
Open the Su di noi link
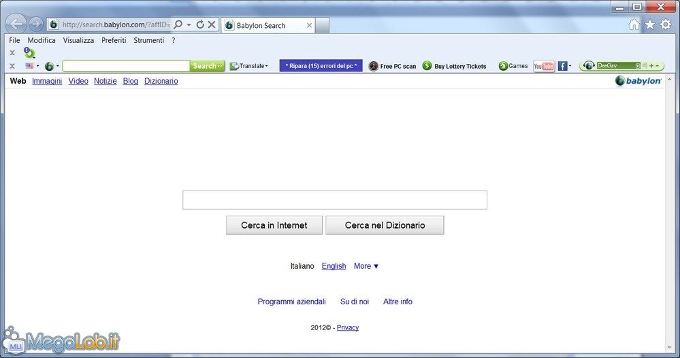[355, 302]
